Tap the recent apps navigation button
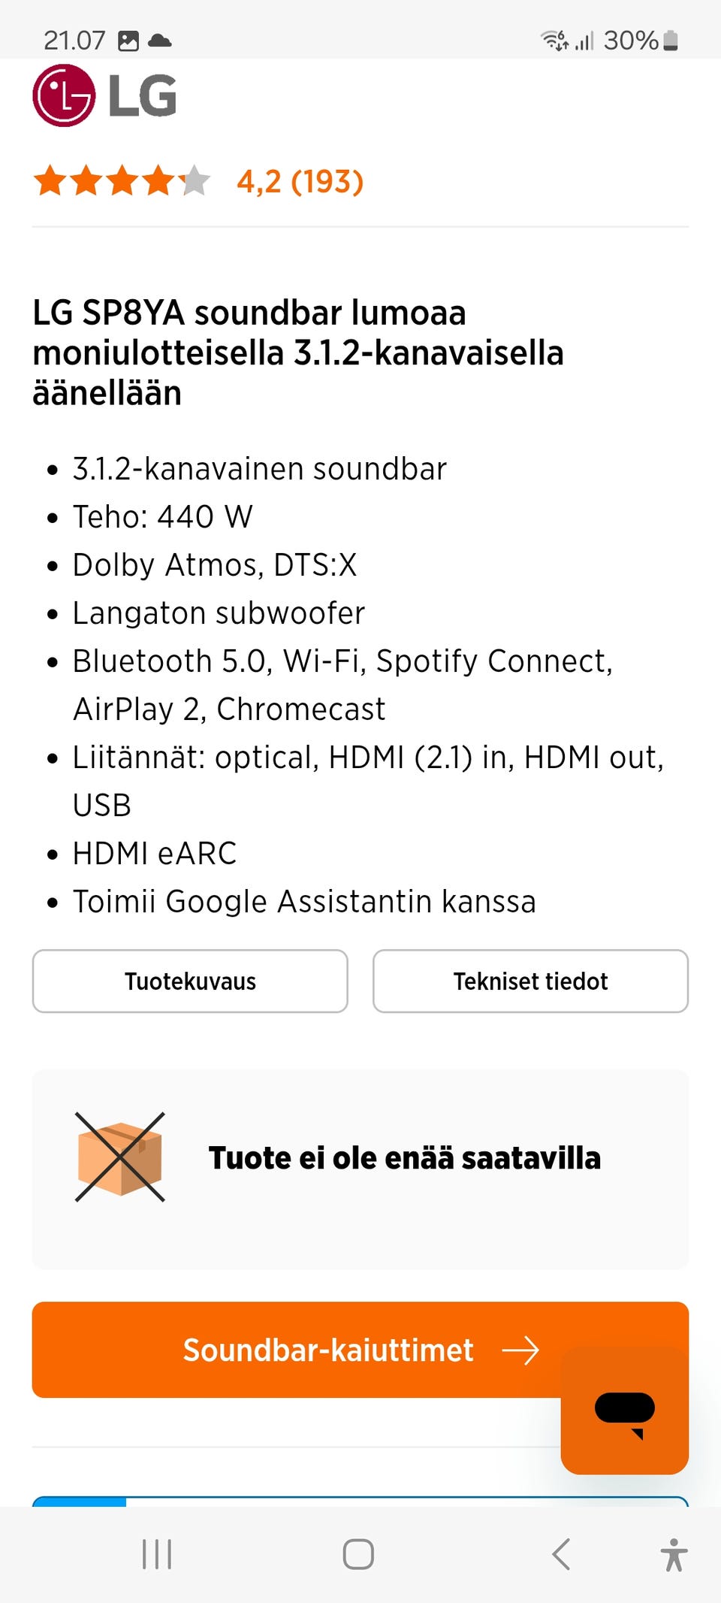 (x=155, y=1554)
